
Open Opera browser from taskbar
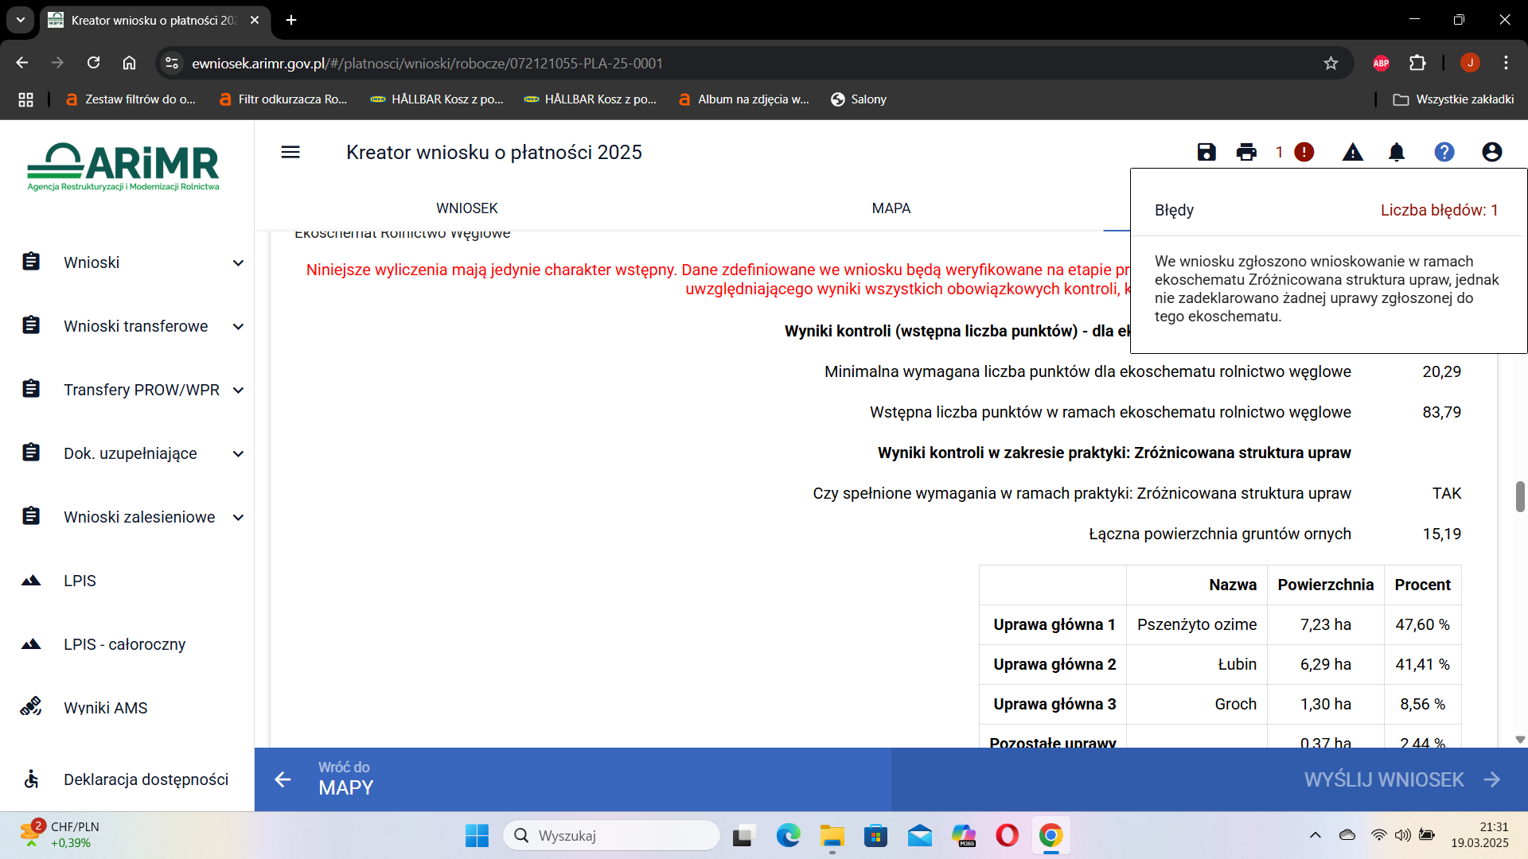[1007, 835]
